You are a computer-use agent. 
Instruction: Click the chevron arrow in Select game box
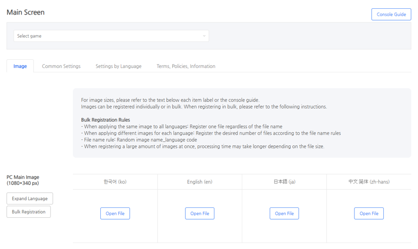click(x=204, y=36)
